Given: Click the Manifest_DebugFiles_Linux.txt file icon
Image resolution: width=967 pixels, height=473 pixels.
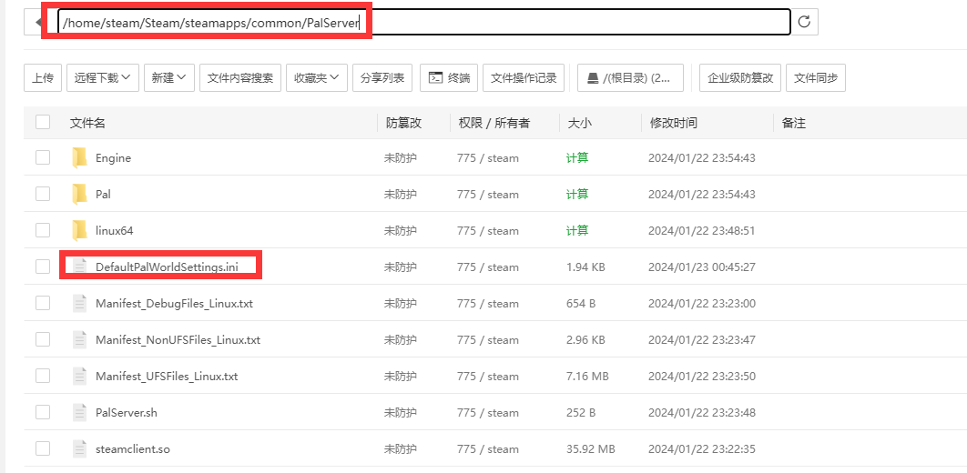Looking at the screenshot, I should tap(79, 304).
